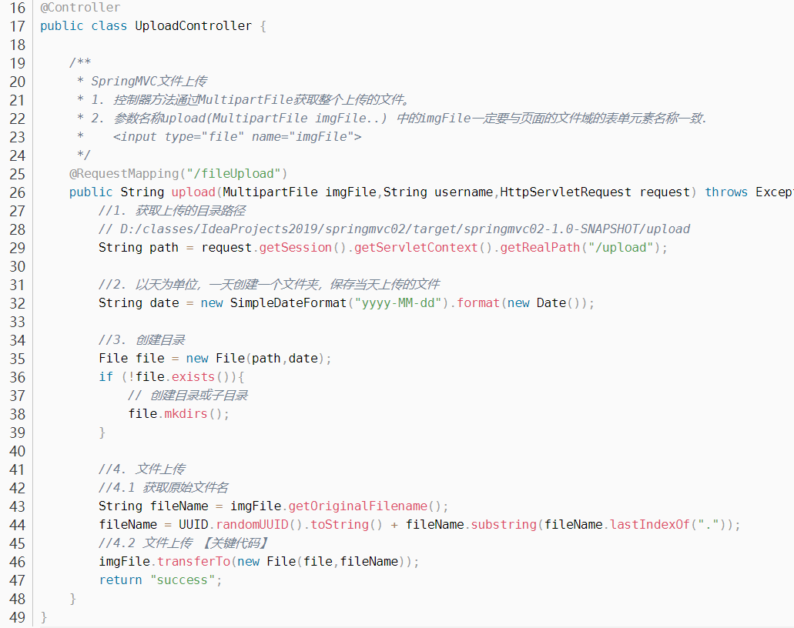Click the UUID class name on line 44

[x=193, y=525]
